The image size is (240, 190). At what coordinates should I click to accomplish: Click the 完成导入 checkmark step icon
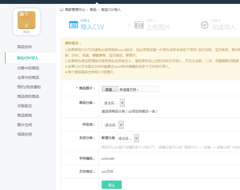tap(205, 25)
